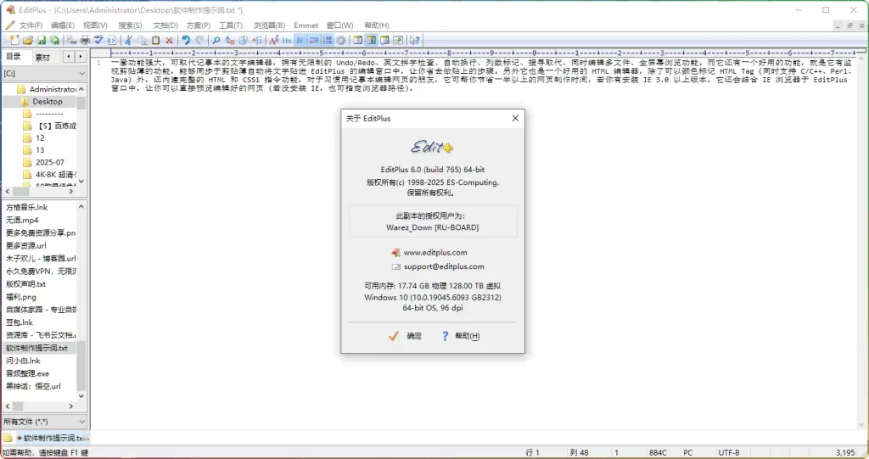Screen dimensions: 869x459
Task: Open the Set Font toolbar icon
Action: [273, 40]
